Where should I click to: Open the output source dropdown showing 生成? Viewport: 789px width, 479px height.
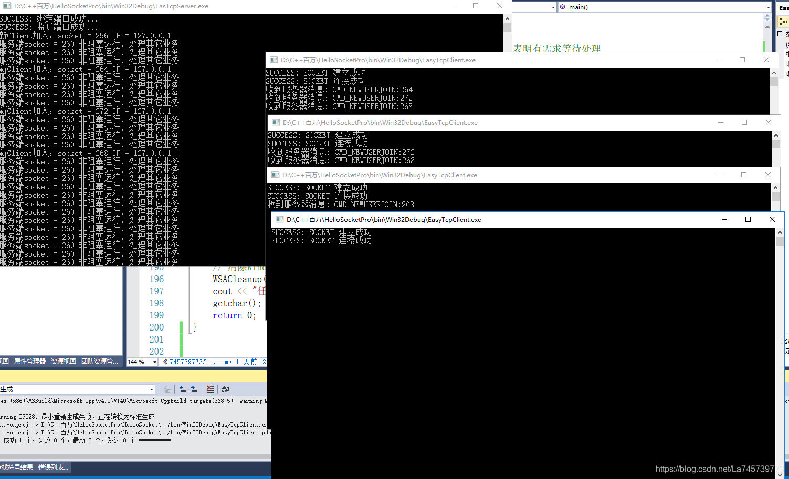(152, 389)
